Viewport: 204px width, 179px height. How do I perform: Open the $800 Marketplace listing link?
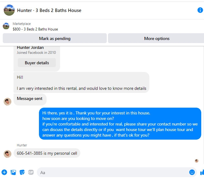[35, 29]
